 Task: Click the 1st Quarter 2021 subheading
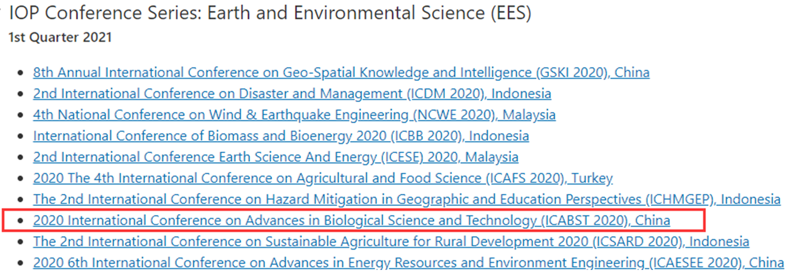[60, 37]
